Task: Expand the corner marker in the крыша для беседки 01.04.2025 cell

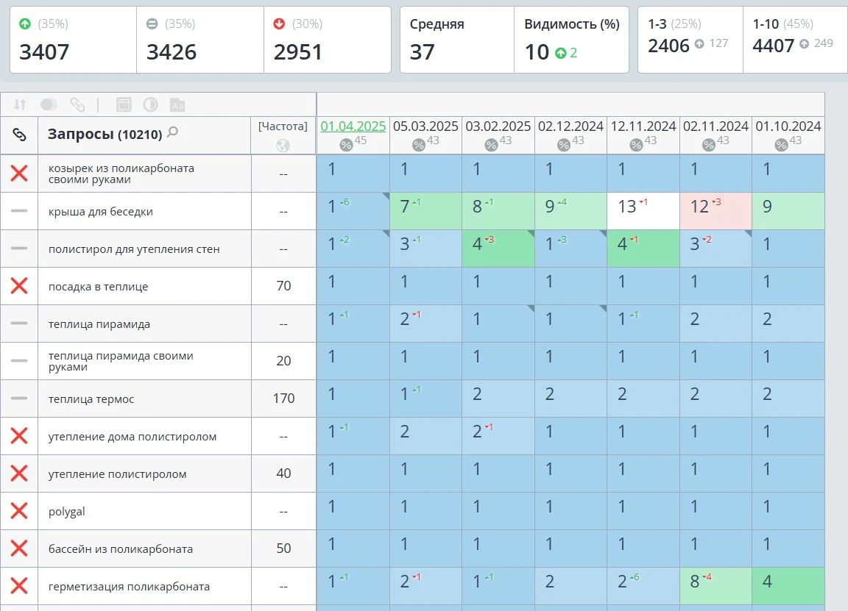Action: pyautogui.click(x=385, y=196)
